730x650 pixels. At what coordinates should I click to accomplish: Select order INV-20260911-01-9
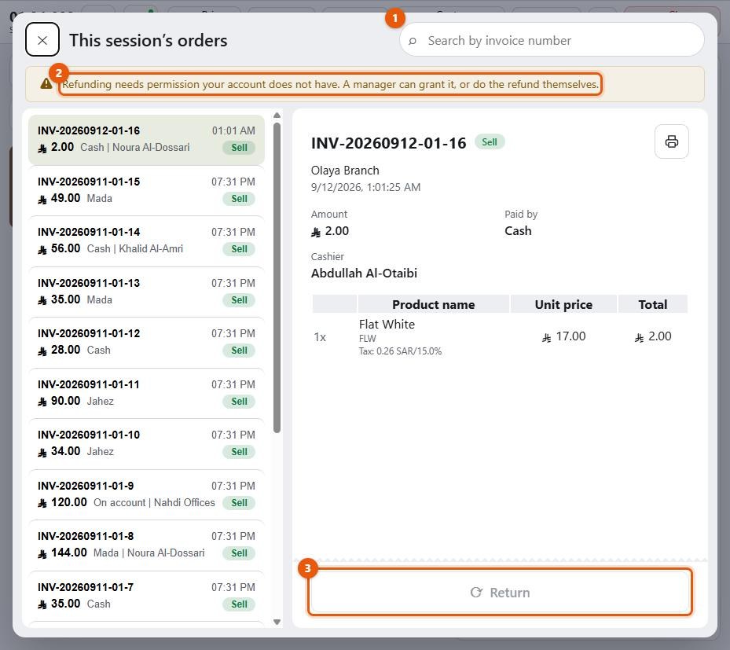coord(146,494)
